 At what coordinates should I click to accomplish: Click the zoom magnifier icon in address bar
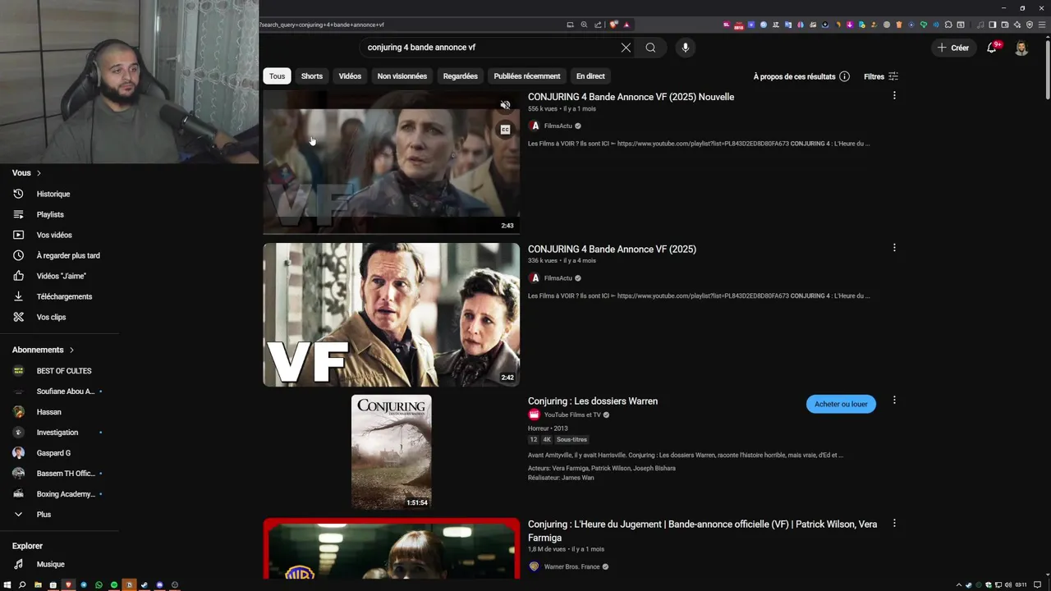(x=584, y=25)
